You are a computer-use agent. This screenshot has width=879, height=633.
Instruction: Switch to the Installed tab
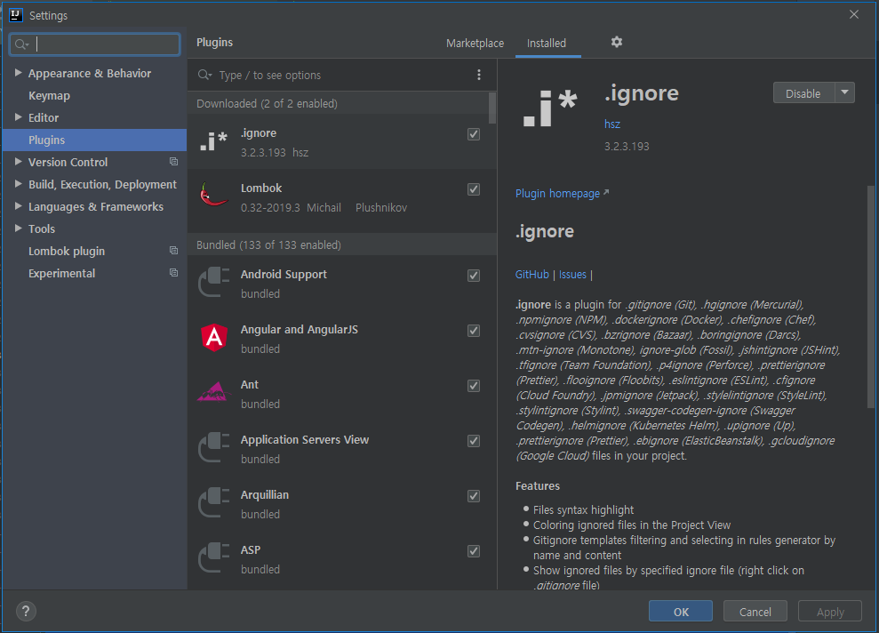(x=547, y=44)
